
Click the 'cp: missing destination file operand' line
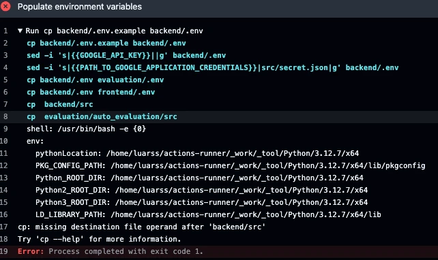pos(141,227)
